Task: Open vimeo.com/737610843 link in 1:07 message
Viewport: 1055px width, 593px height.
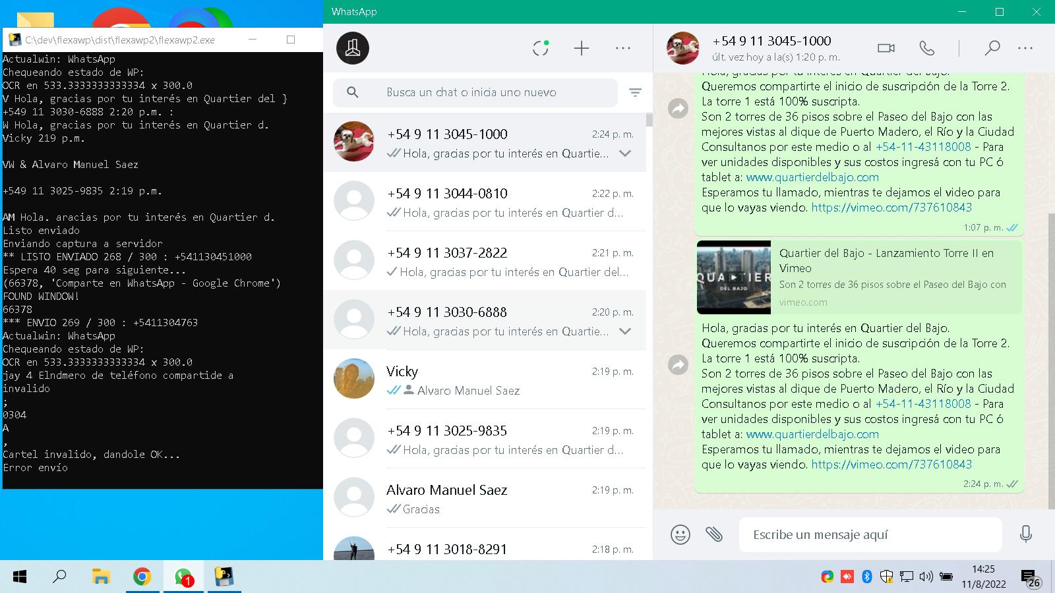Action: 891,208
